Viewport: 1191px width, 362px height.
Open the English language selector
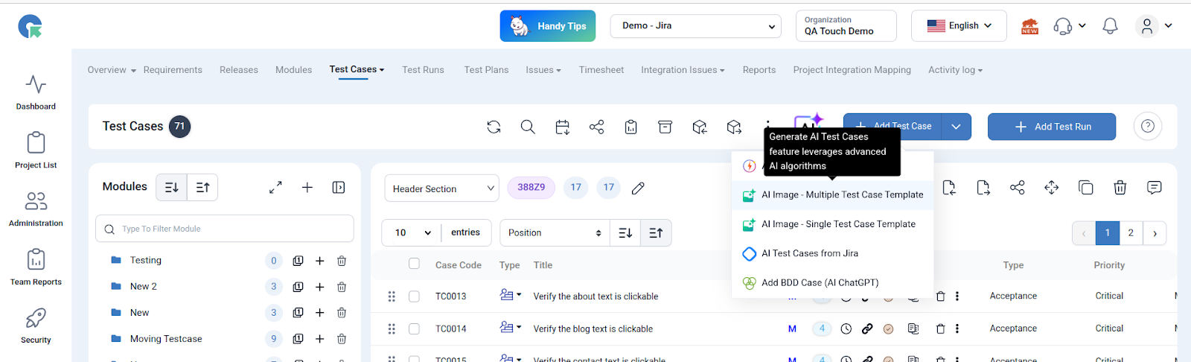click(959, 26)
